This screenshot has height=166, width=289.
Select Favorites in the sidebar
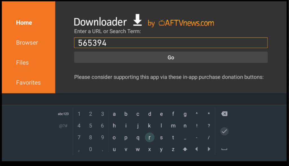[29, 83]
